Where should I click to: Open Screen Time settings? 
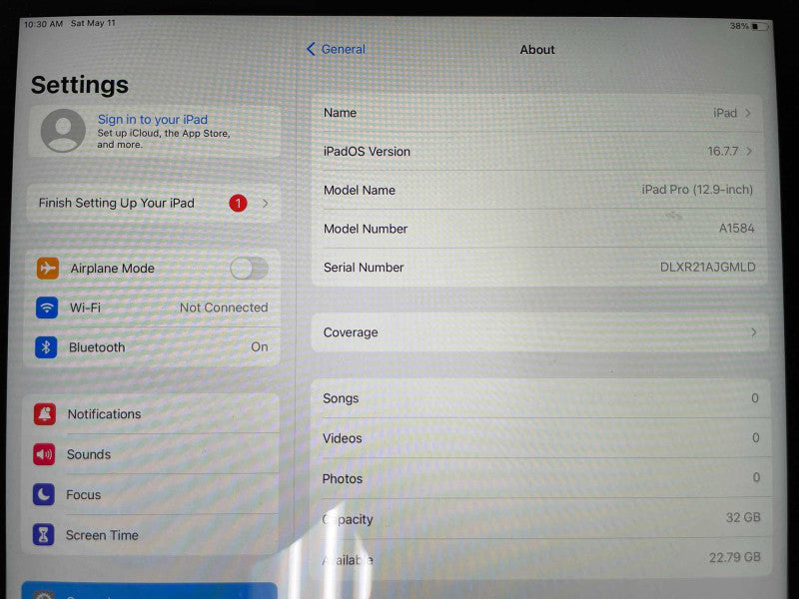(x=151, y=535)
